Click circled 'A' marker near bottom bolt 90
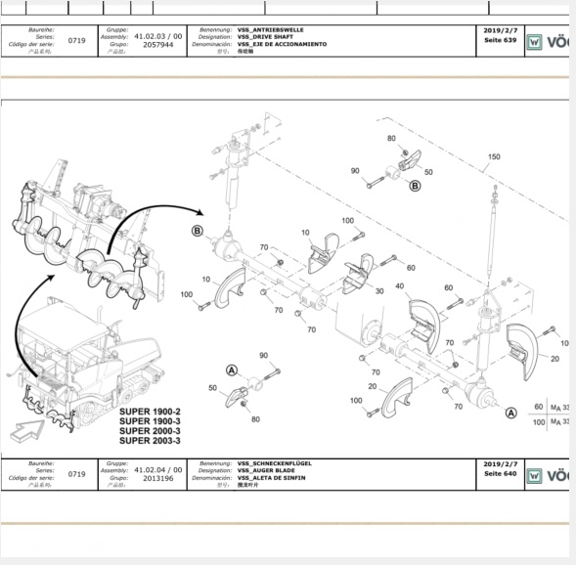The height and width of the screenshot is (565, 576). click(232, 370)
